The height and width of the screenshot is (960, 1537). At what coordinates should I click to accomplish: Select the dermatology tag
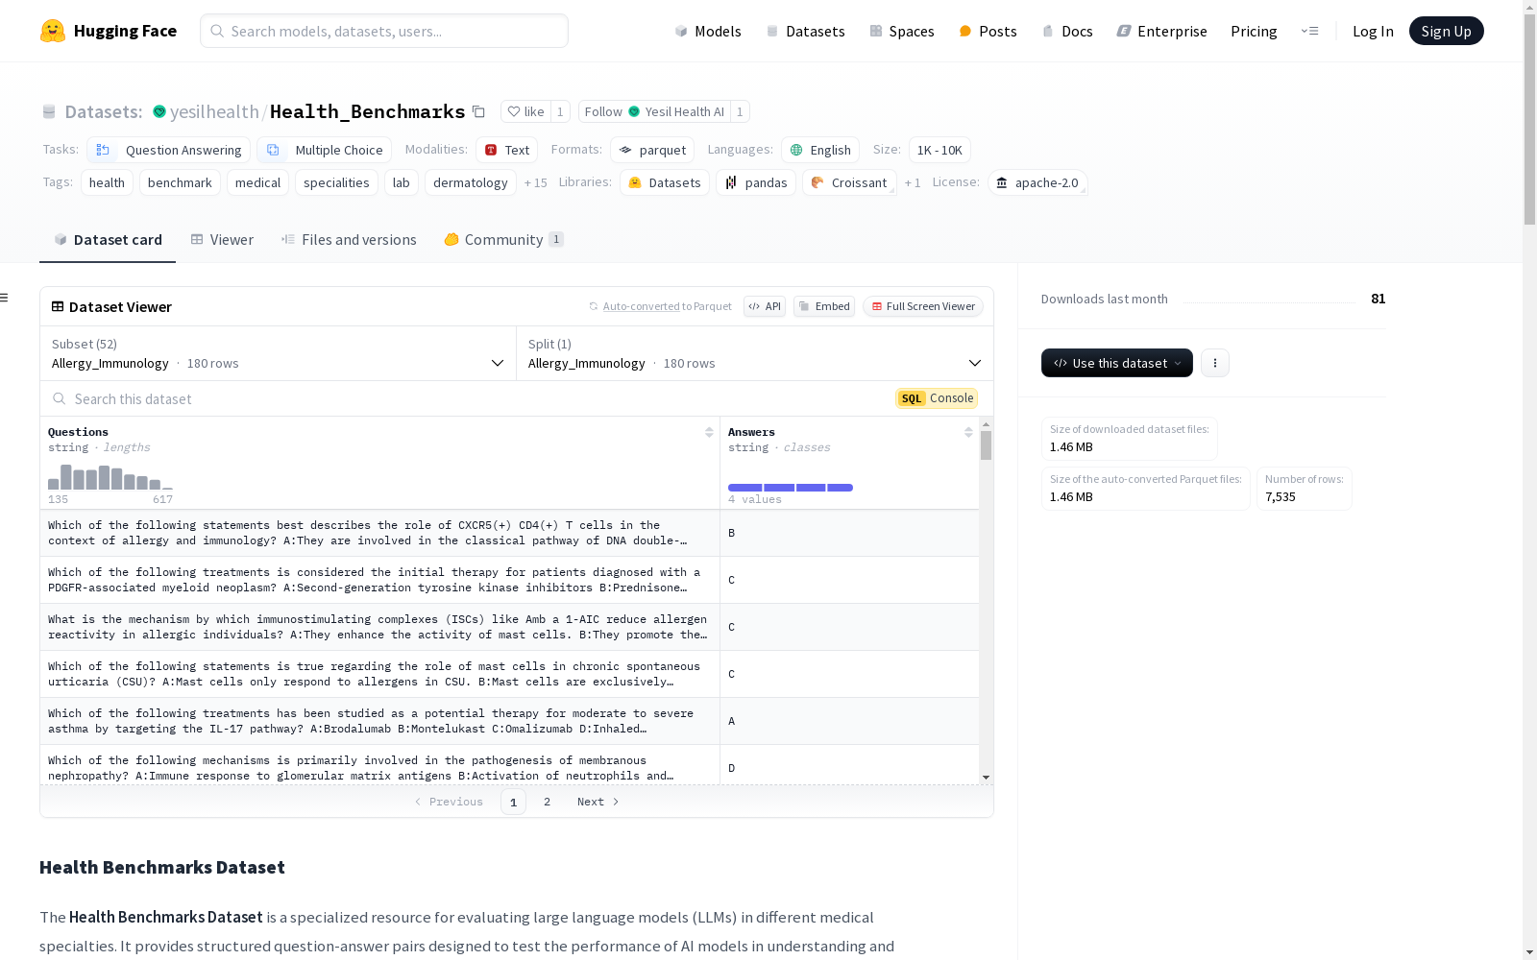471,182
